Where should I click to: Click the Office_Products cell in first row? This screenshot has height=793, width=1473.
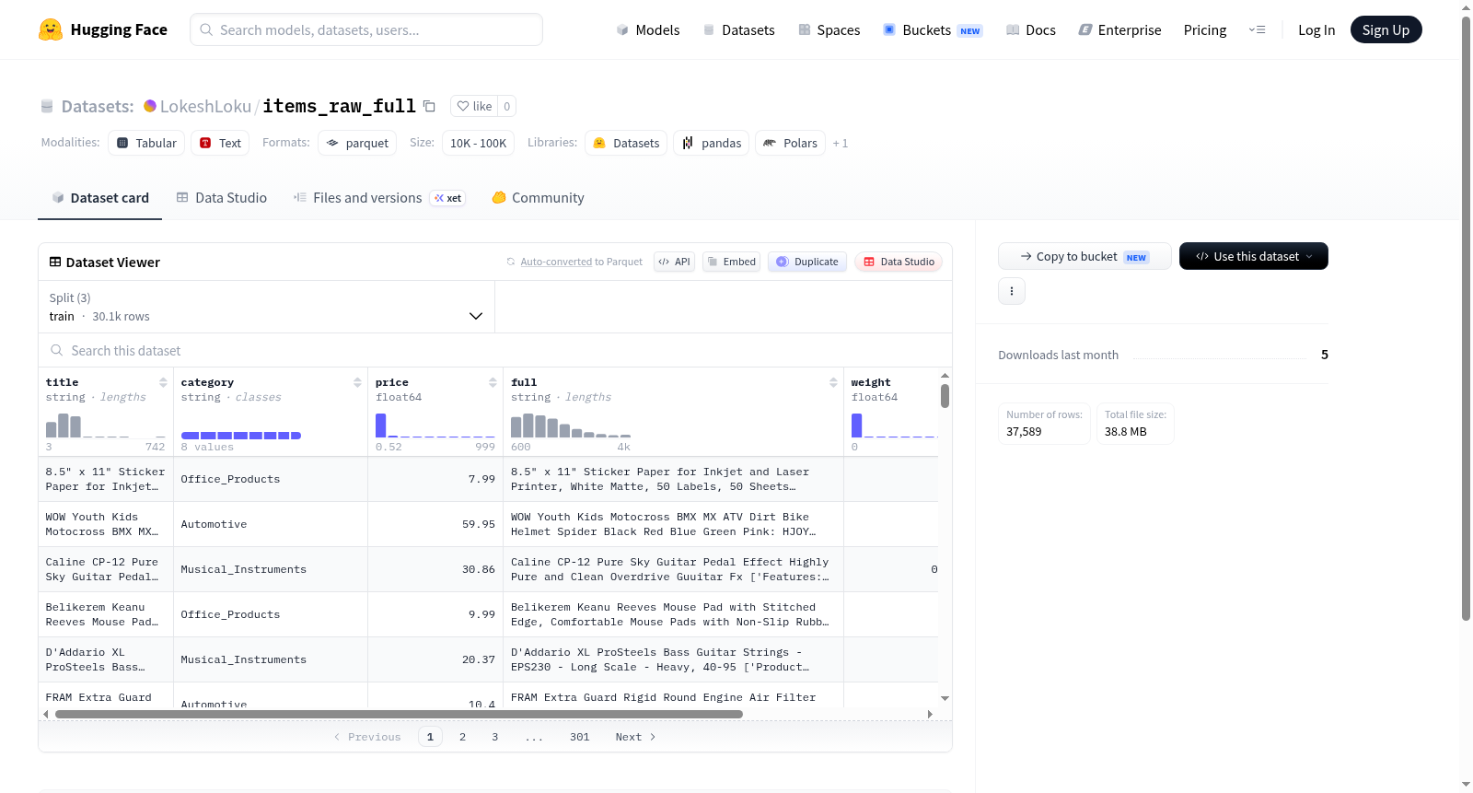click(x=271, y=479)
